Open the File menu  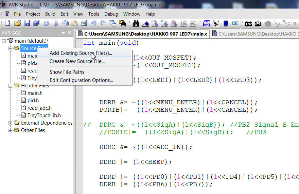(17, 14)
